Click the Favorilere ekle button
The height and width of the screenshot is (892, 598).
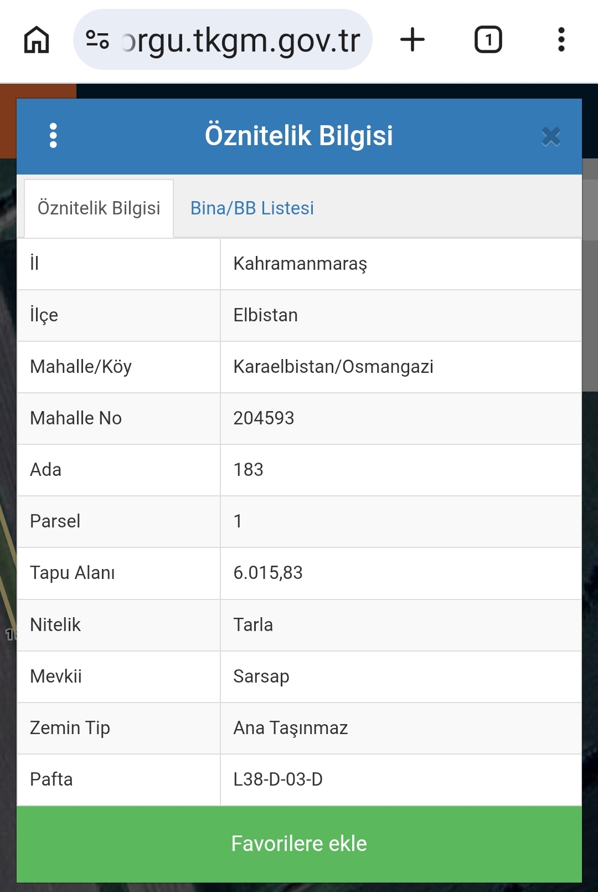tap(299, 844)
